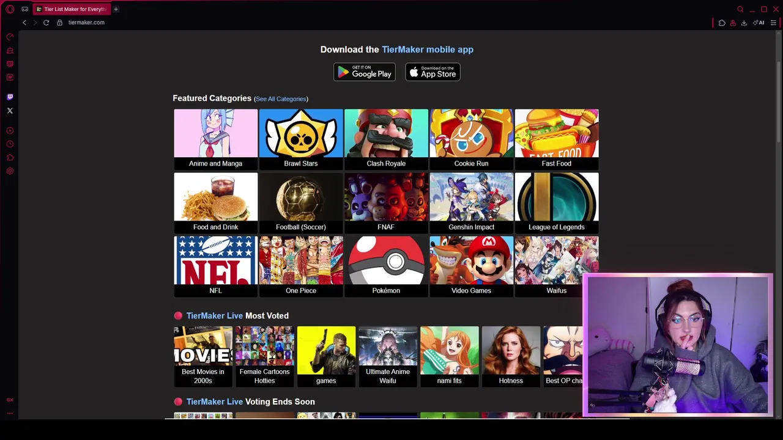Open Female Cartoons Hotties live list
The image size is (783, 440).
(x=264, y=356)
